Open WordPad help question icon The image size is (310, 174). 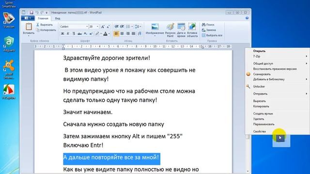click(x=247, y=18)
